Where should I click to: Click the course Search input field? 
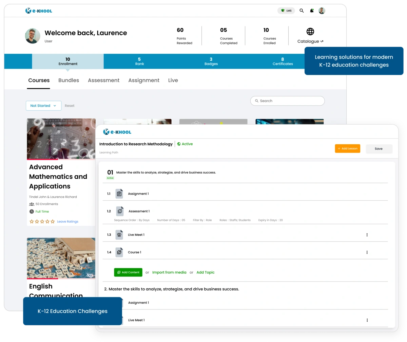pyautogui.click(x=290, y=101)
